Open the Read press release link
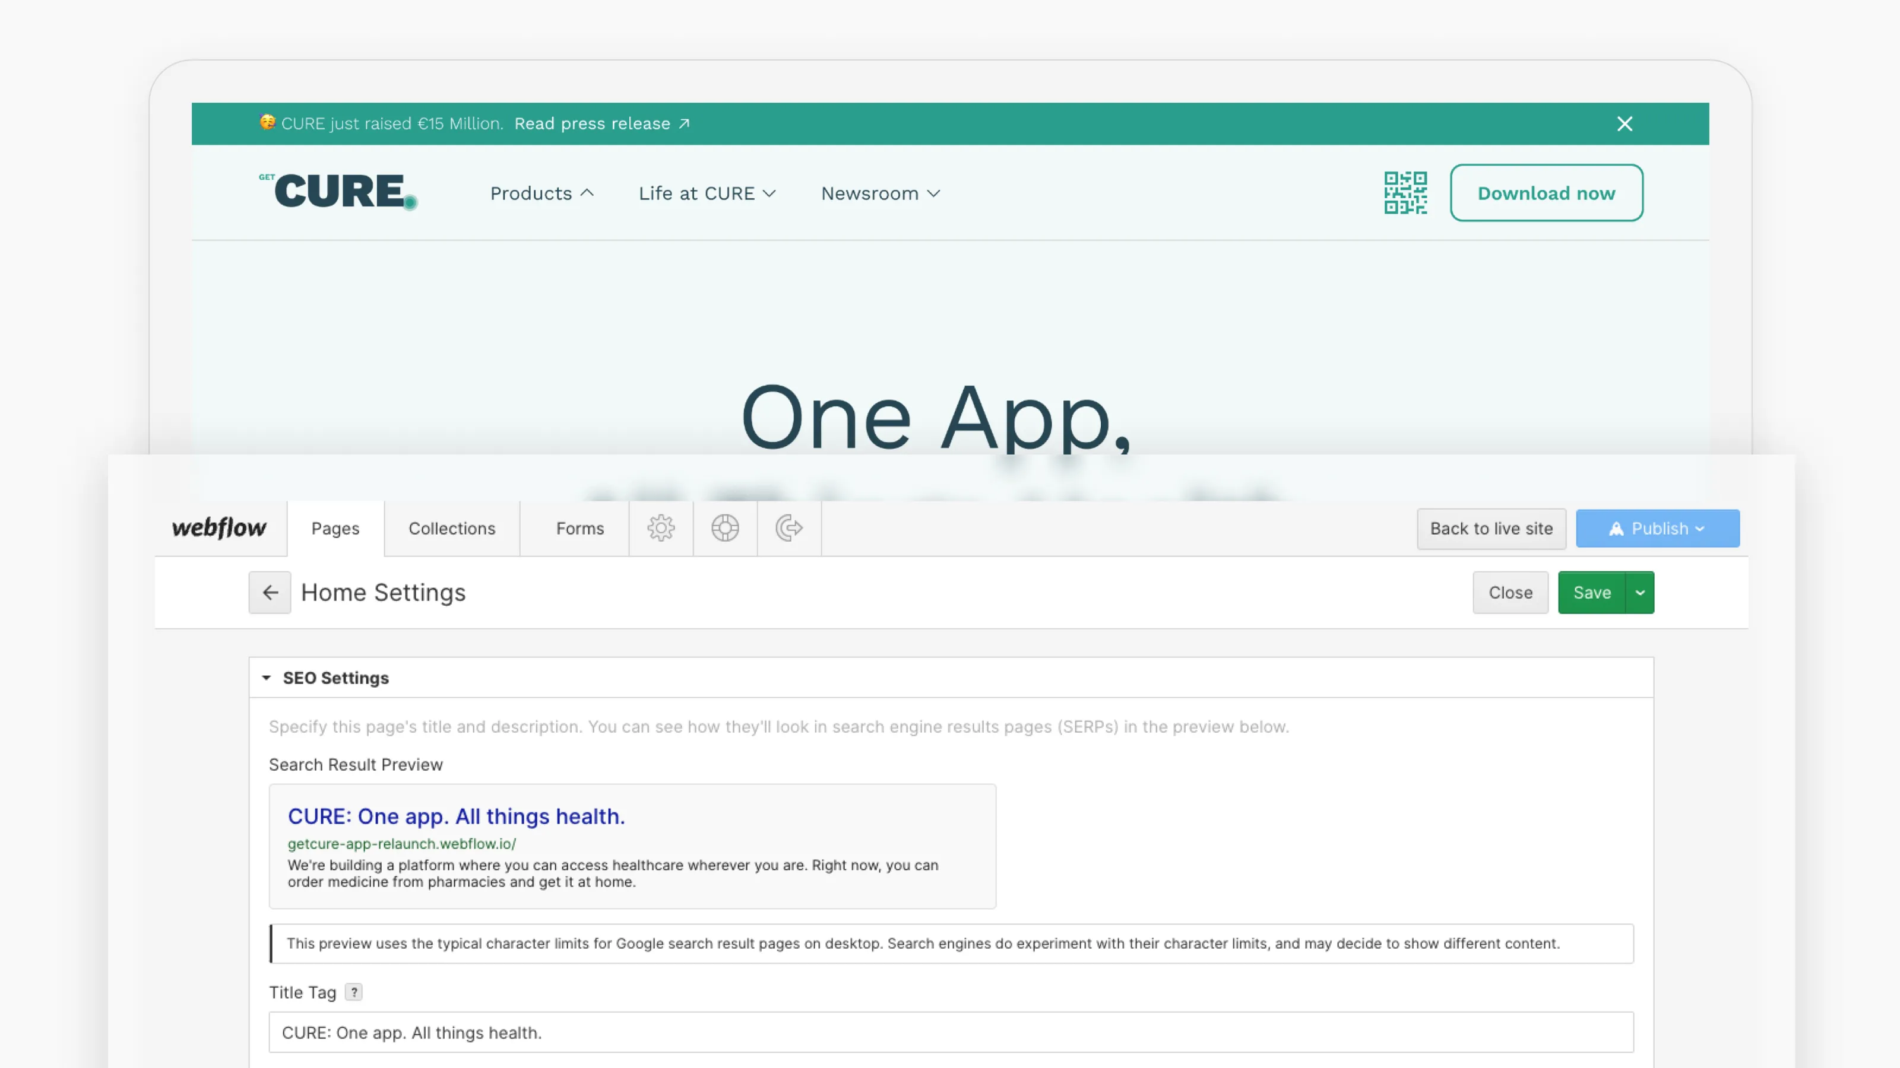Viewport: 1900px width, 1068px height. click(x=602, y=124)
